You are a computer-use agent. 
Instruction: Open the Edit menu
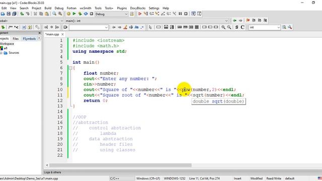click(4, 8)
